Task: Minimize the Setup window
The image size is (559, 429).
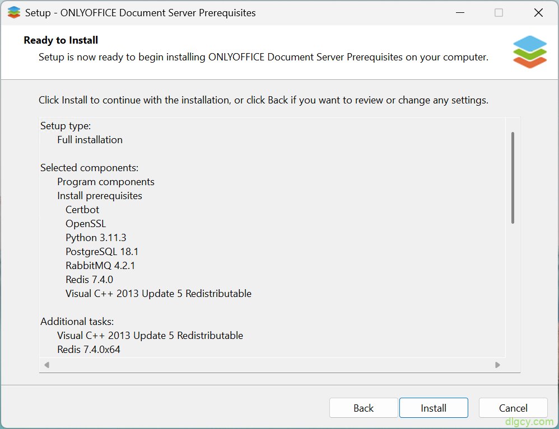Action: pos(460,13)
